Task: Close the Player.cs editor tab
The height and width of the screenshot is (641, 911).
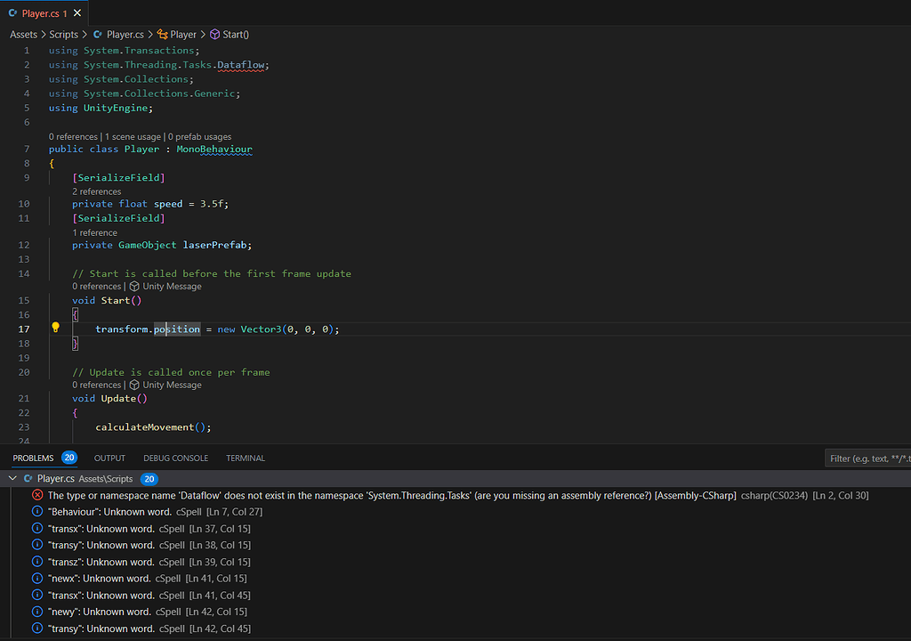Action: pyautogui.click(x=78, y=13)
